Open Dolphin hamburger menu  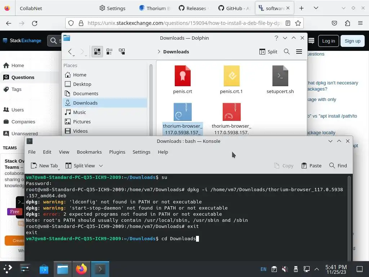pyautogui.click(x=299, y=52)
